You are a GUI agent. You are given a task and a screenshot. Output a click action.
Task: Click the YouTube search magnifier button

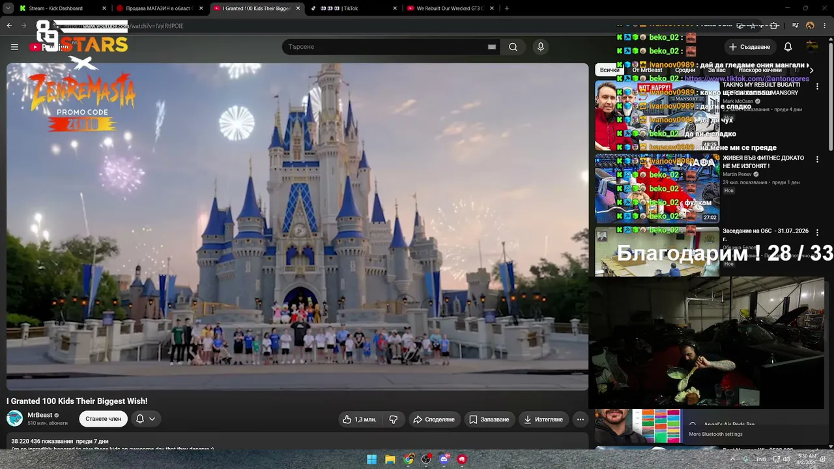513,47
